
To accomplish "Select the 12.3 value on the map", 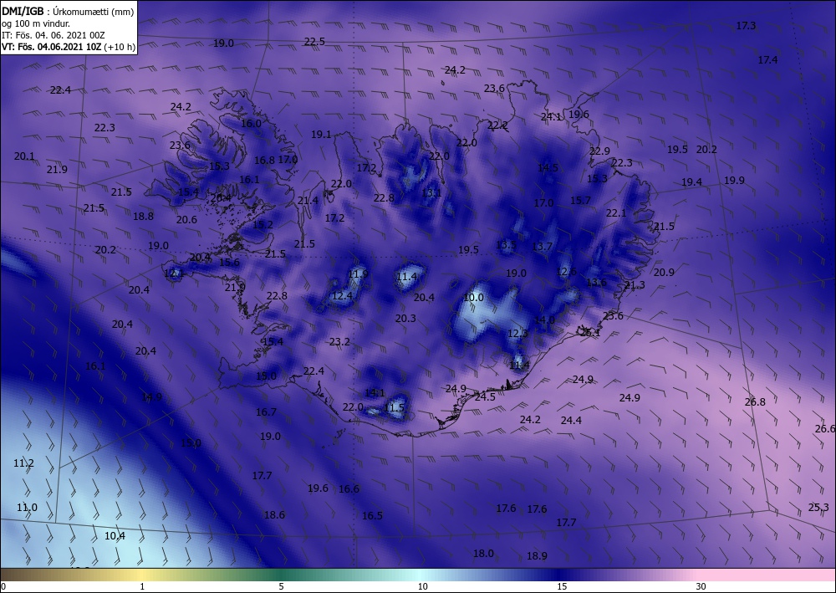I will point(517,333).
